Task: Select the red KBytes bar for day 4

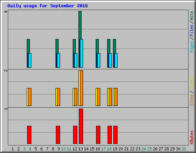Action: coord(29,135)
